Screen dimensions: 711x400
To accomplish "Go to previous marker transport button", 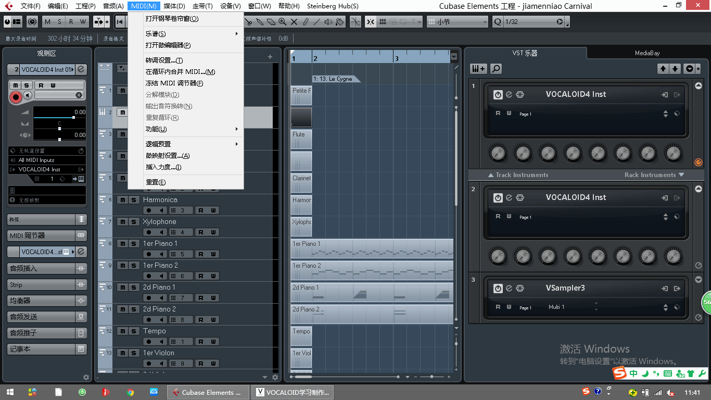I will (x=120, y=22).
